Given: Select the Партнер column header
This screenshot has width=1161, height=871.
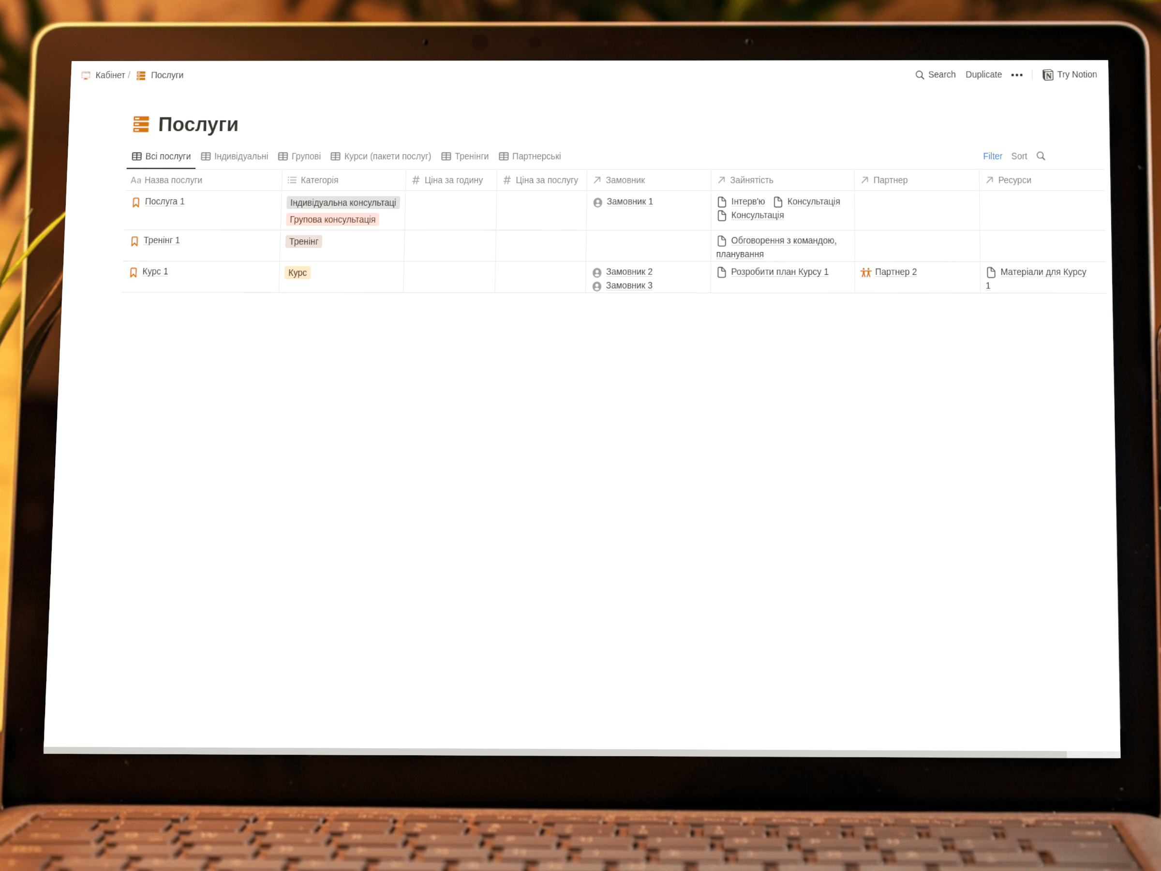Looking at the screenshot, I should (916, 180).
